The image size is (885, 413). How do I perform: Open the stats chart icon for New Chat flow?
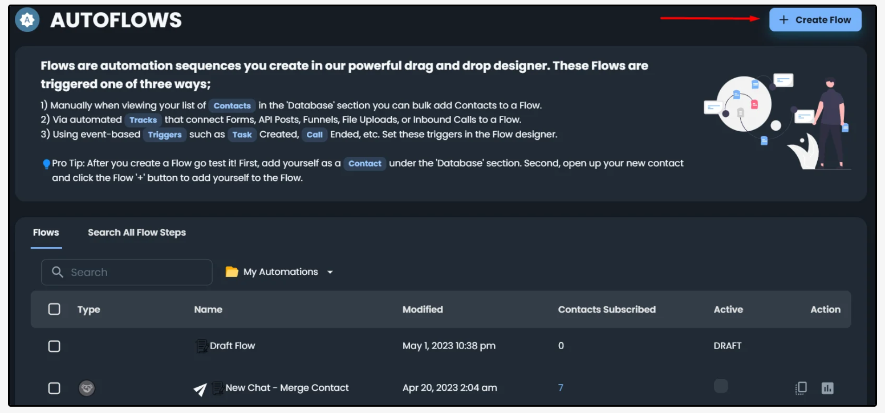point(827,388)
